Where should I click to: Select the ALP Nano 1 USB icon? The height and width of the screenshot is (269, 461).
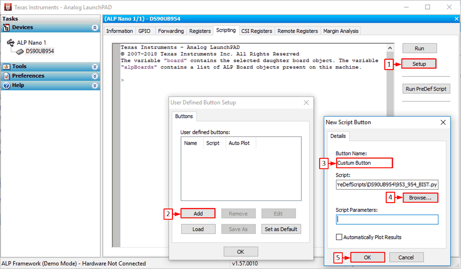point(11,43)
